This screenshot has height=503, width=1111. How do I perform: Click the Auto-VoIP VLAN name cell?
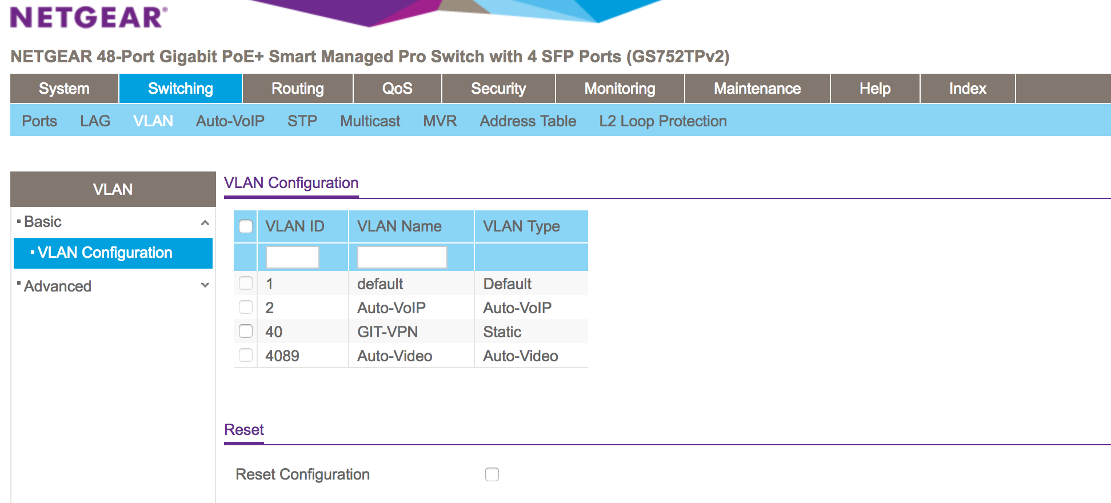pos(411,308)
